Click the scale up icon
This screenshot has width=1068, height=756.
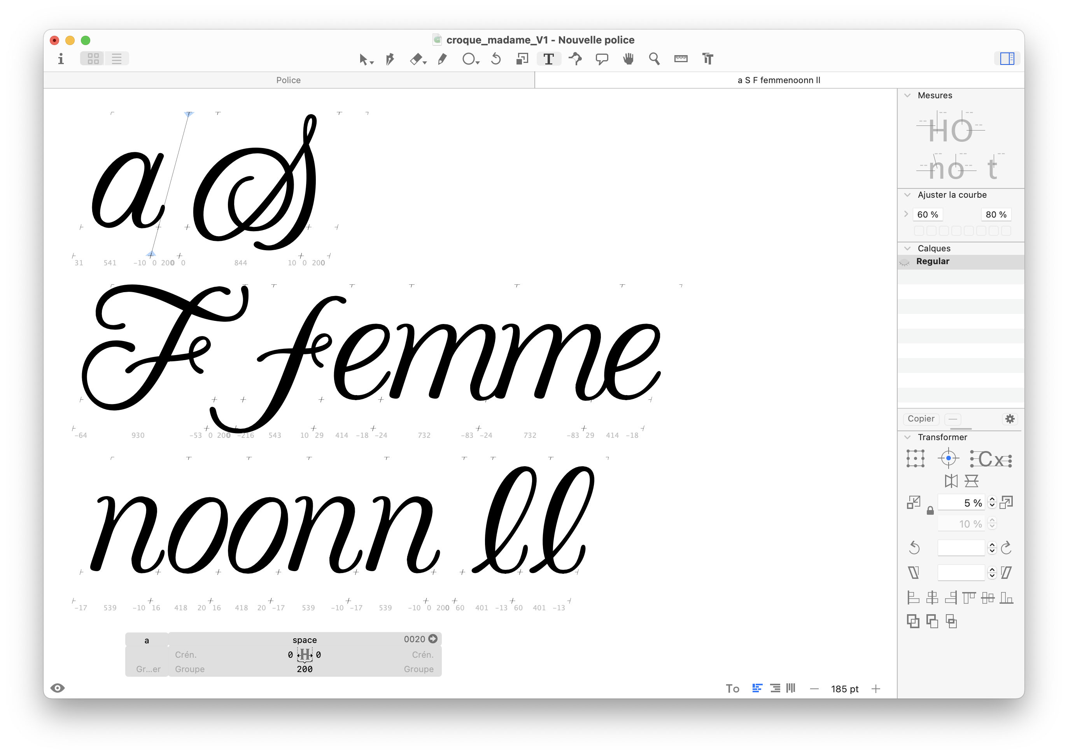(x=1006, y=503)
